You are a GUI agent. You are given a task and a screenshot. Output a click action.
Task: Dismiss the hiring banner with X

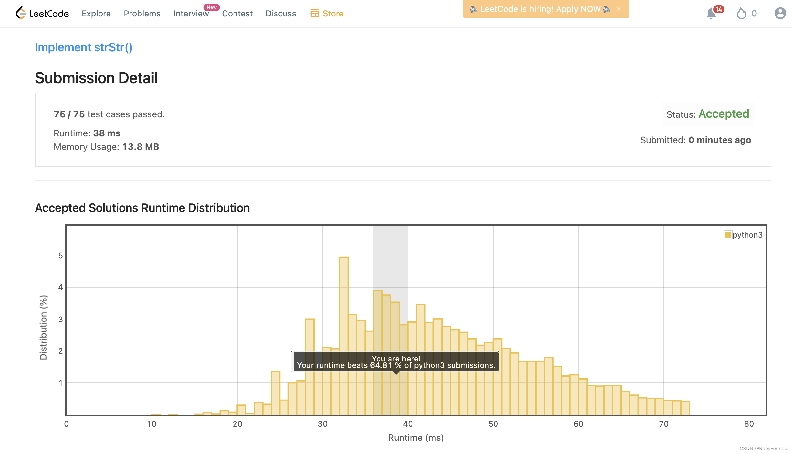click(619, 9)
